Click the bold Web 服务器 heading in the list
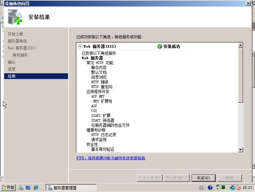Viewport: 255px width, 192px height. coord(92,58)
